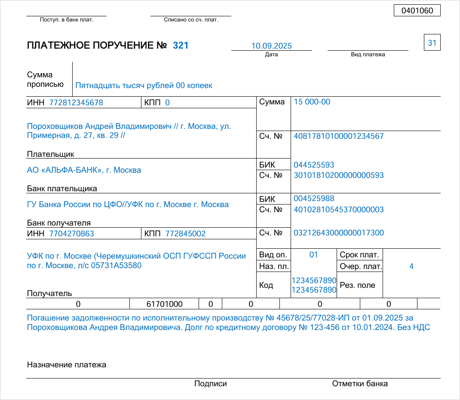Select the sum value 15 000-00
Viewport: 460px width, 400px height.
coord(312,102)
